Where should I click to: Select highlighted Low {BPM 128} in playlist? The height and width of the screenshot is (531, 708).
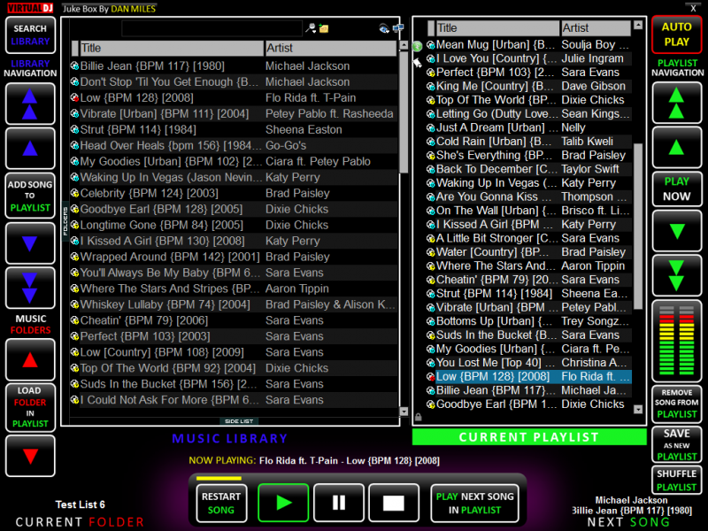[x=528, y=377]
